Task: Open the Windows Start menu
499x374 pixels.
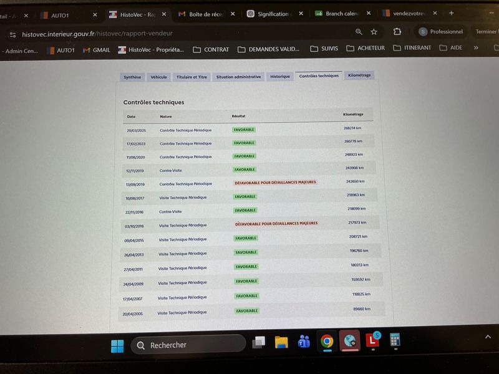Action: (117, 347)
